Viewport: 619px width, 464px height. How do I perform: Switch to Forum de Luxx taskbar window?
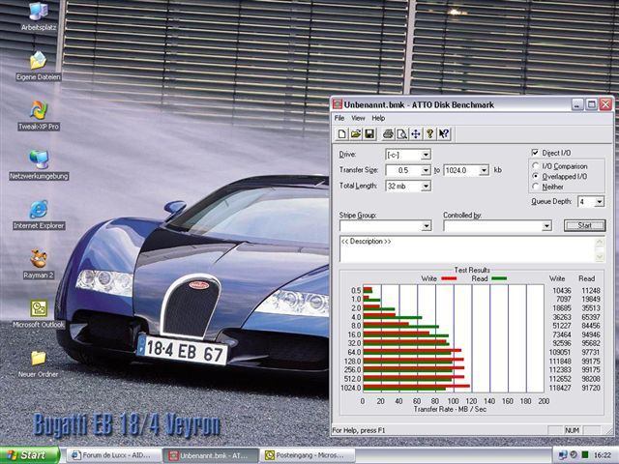click(114, 455)
